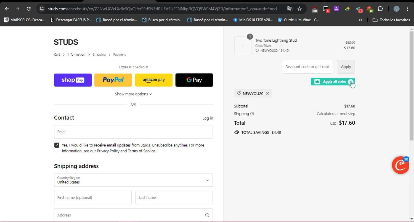414x222 pixels.
Task: Click the Email input field
Action: [133, 132]
